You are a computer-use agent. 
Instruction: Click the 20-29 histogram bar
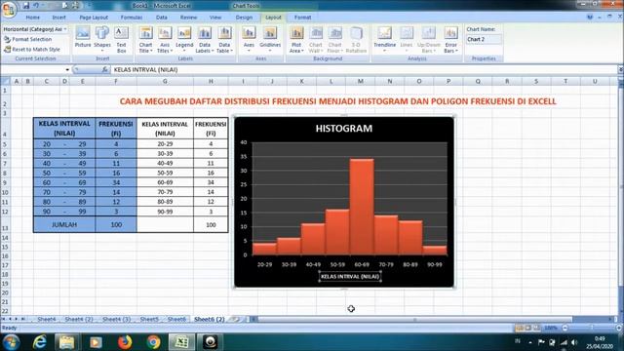coord(264,249)
